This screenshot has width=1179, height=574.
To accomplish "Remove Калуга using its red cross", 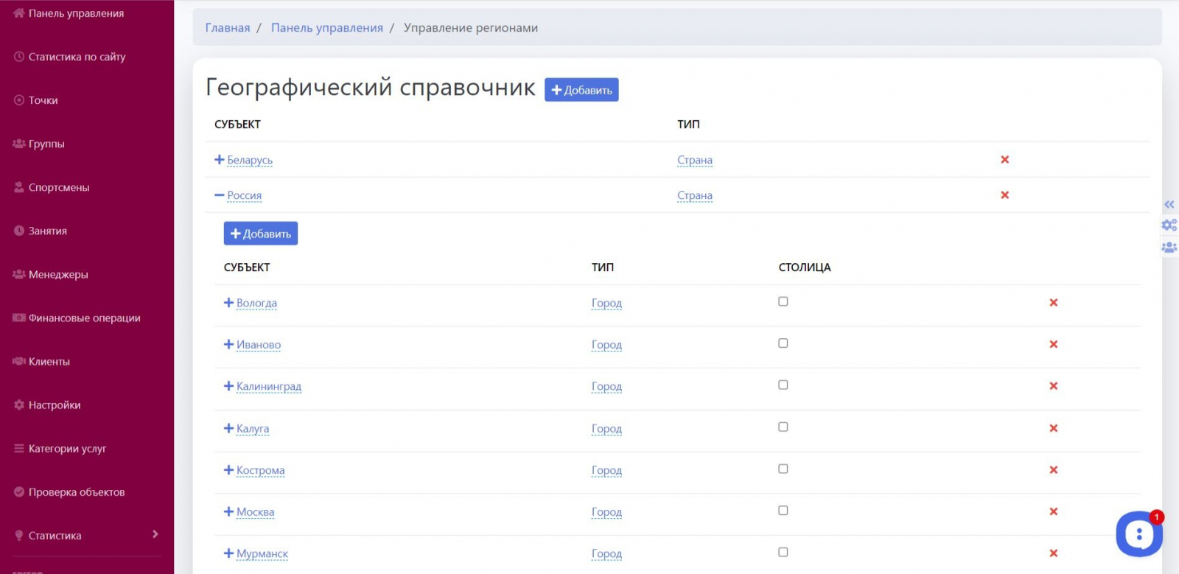I will point(1054,428).
